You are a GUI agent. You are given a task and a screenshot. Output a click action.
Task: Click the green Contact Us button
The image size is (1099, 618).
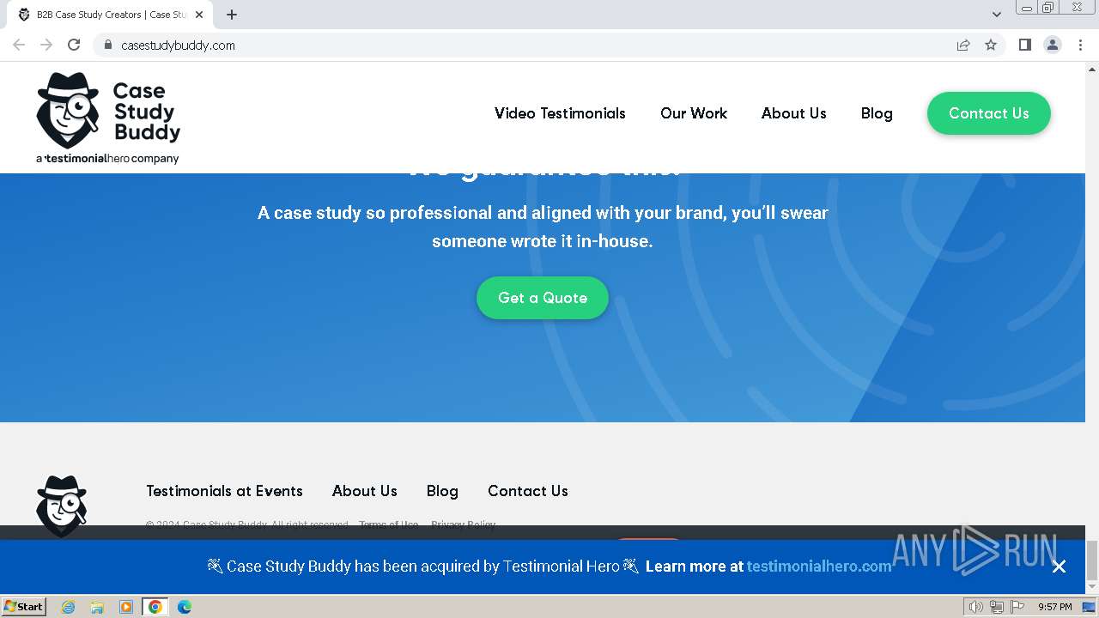[x=989, y=113]
